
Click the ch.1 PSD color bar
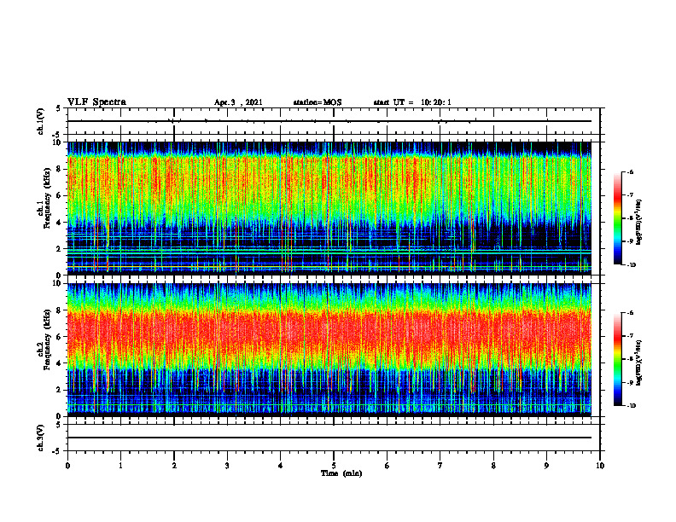pos(618,218)
